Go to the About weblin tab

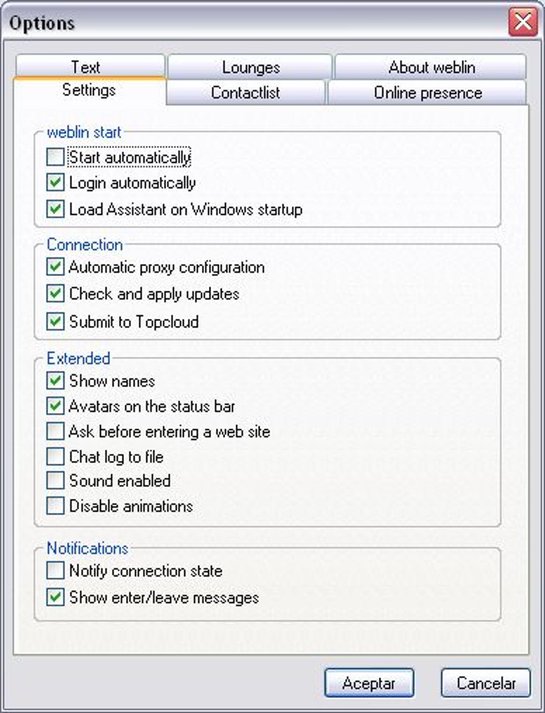pyautogui.click(x=431, y=67)
